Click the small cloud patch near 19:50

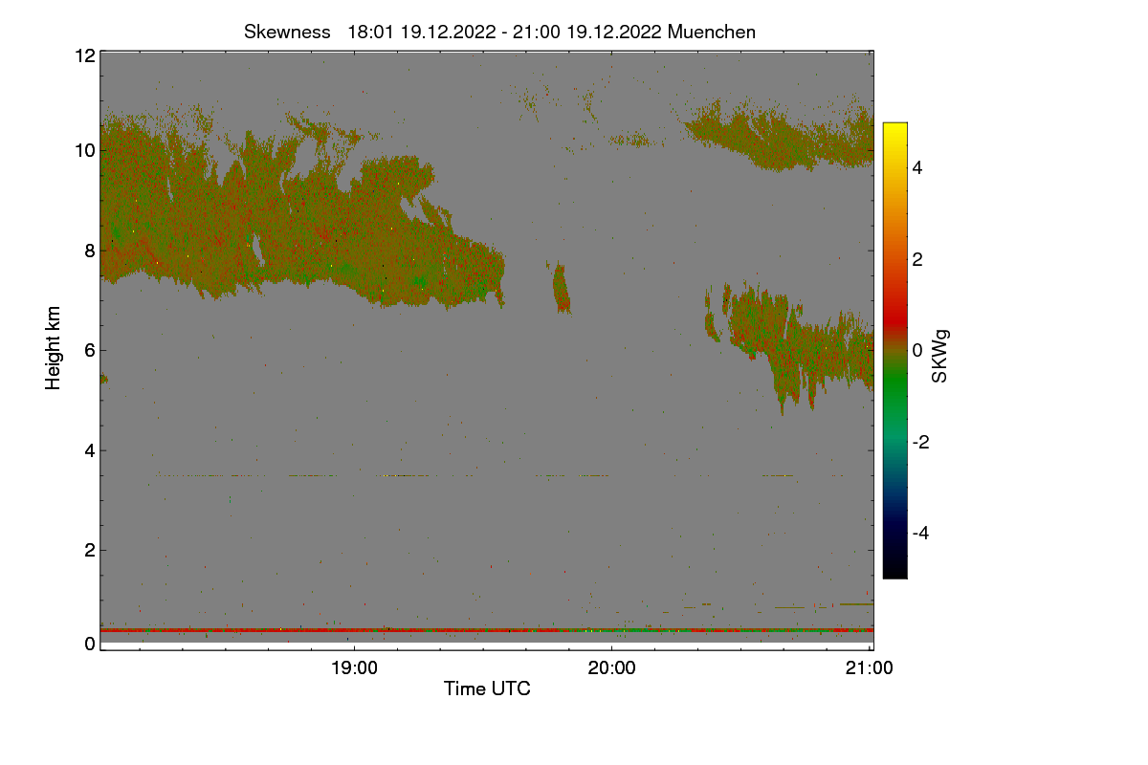tap(561, 287)
